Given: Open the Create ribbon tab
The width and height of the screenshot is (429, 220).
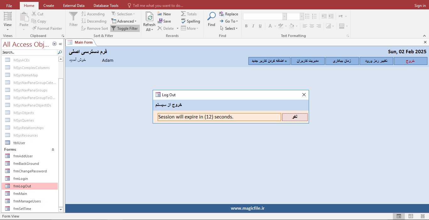Looking at the screenshot, I should point(49,5).
